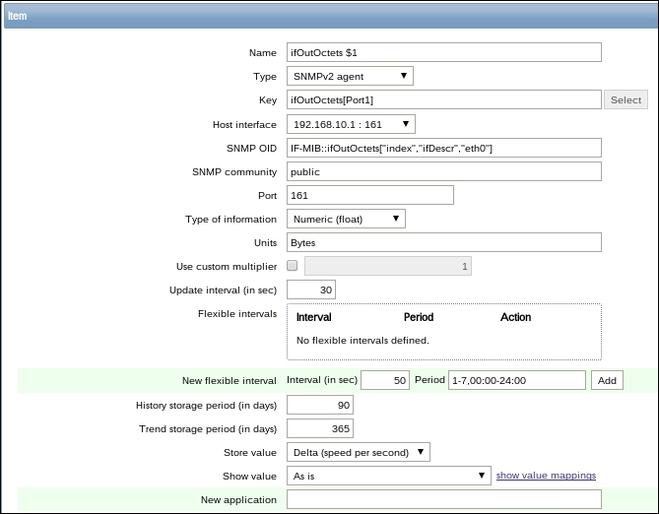659x514 pixels.
Task: Expand the Store value dropdown
Action: [x=359, y=452]
